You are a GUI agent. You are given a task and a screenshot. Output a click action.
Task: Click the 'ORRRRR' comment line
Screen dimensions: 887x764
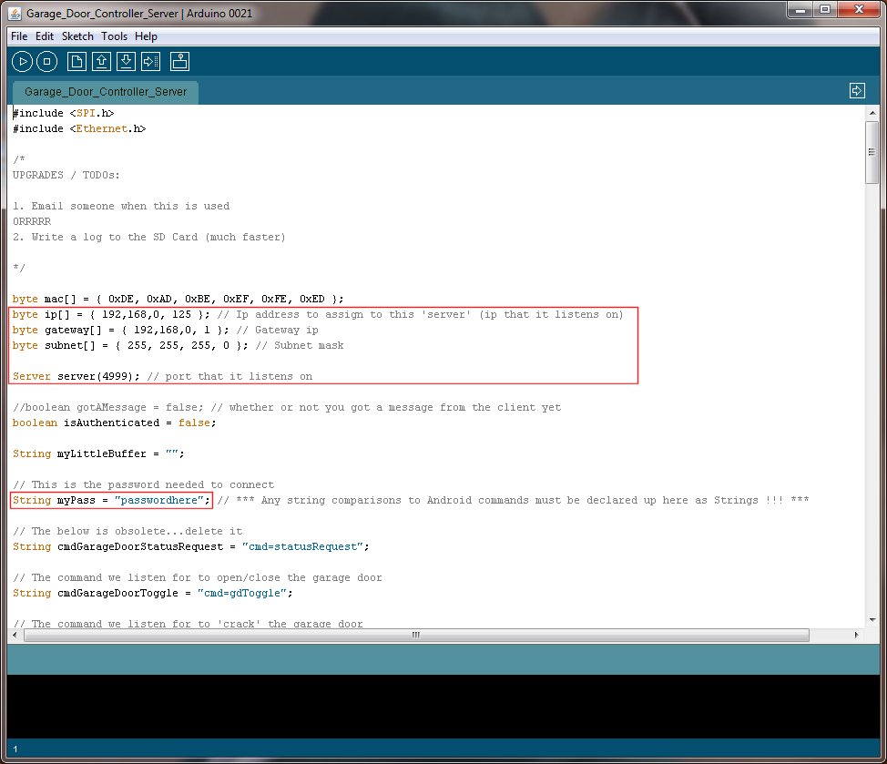click(32, 221)
